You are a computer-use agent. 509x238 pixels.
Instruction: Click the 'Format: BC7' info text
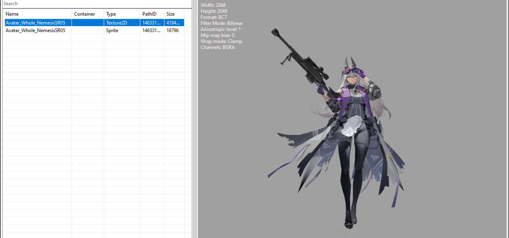click(214, 17)
